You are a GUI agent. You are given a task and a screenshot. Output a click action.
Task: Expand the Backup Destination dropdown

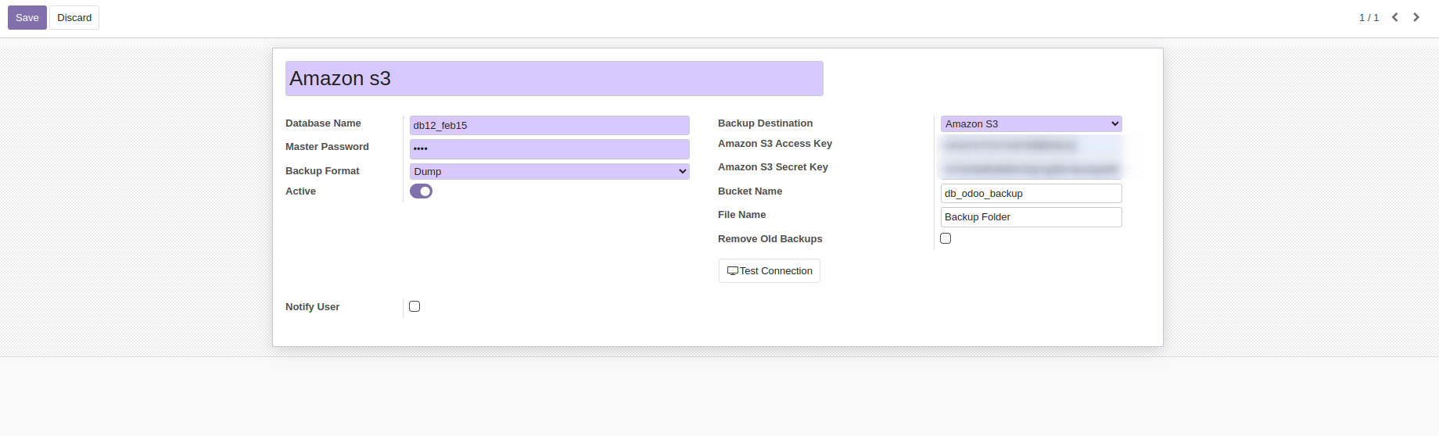coord(1031,123)
